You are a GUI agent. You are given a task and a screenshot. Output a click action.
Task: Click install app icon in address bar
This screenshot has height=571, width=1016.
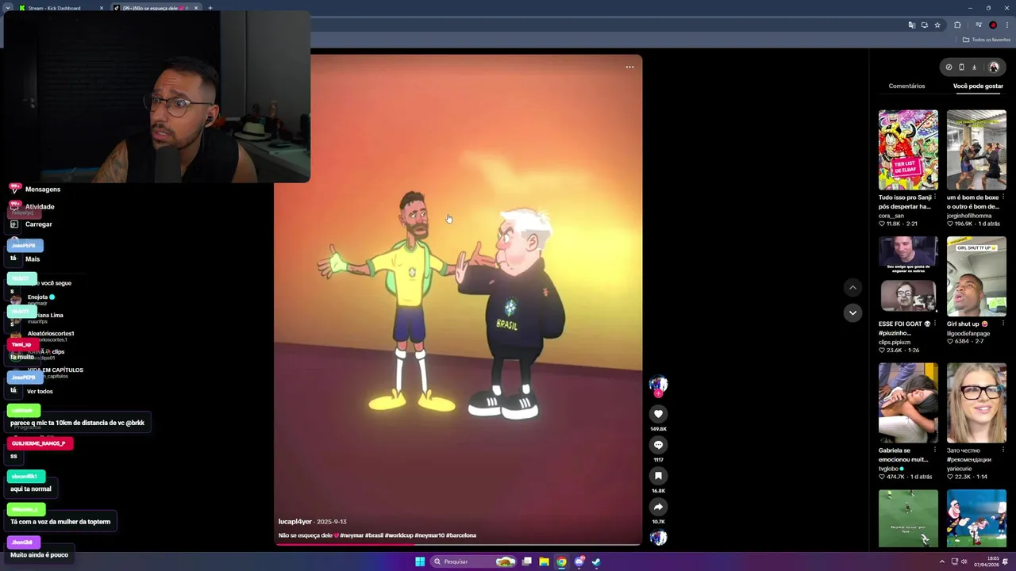tap(925, 25)
